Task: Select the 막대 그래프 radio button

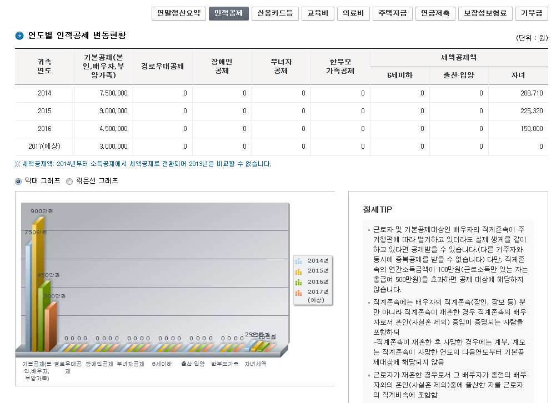Action: click(18, 182)
